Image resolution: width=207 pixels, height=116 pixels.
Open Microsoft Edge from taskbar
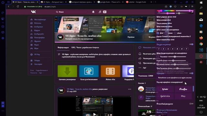pos(201,26)
